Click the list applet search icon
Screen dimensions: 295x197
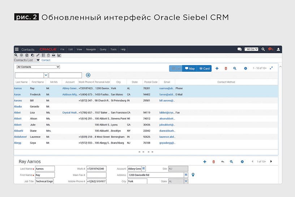coord(235,68)
